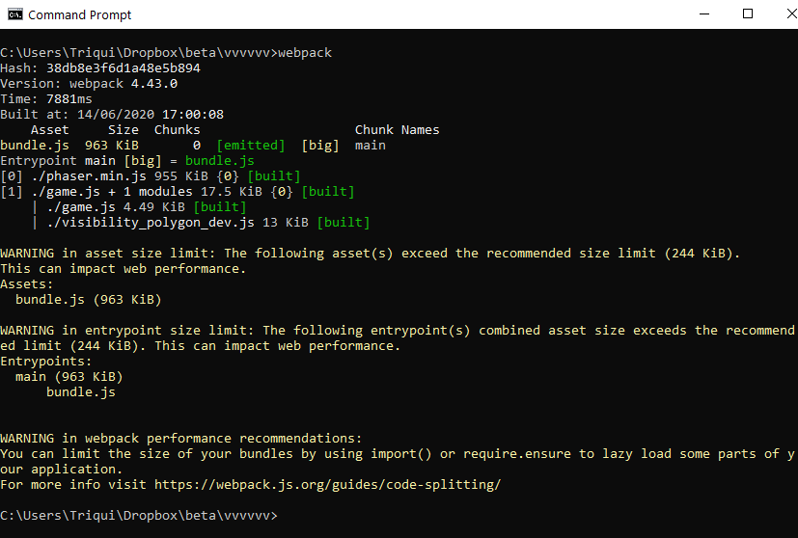Viewport: 798px width, 538px height.
Task: Minimize the Command Prompt window
Action: (703, 14)
